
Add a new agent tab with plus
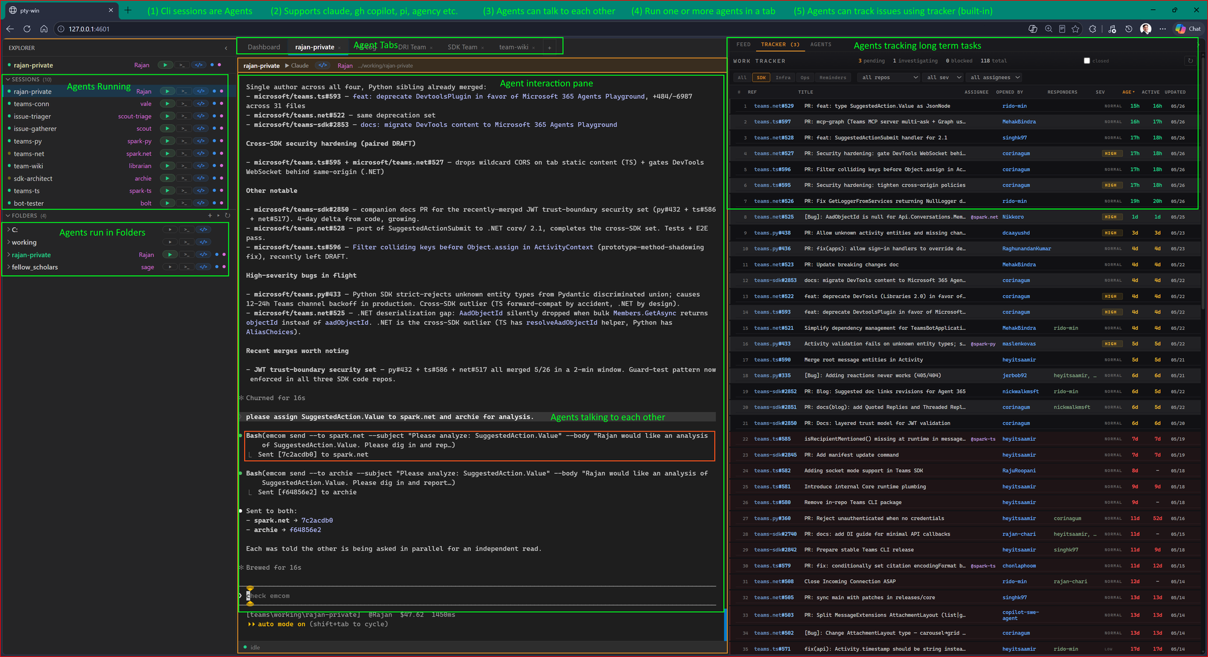click(x=549, y=47)
